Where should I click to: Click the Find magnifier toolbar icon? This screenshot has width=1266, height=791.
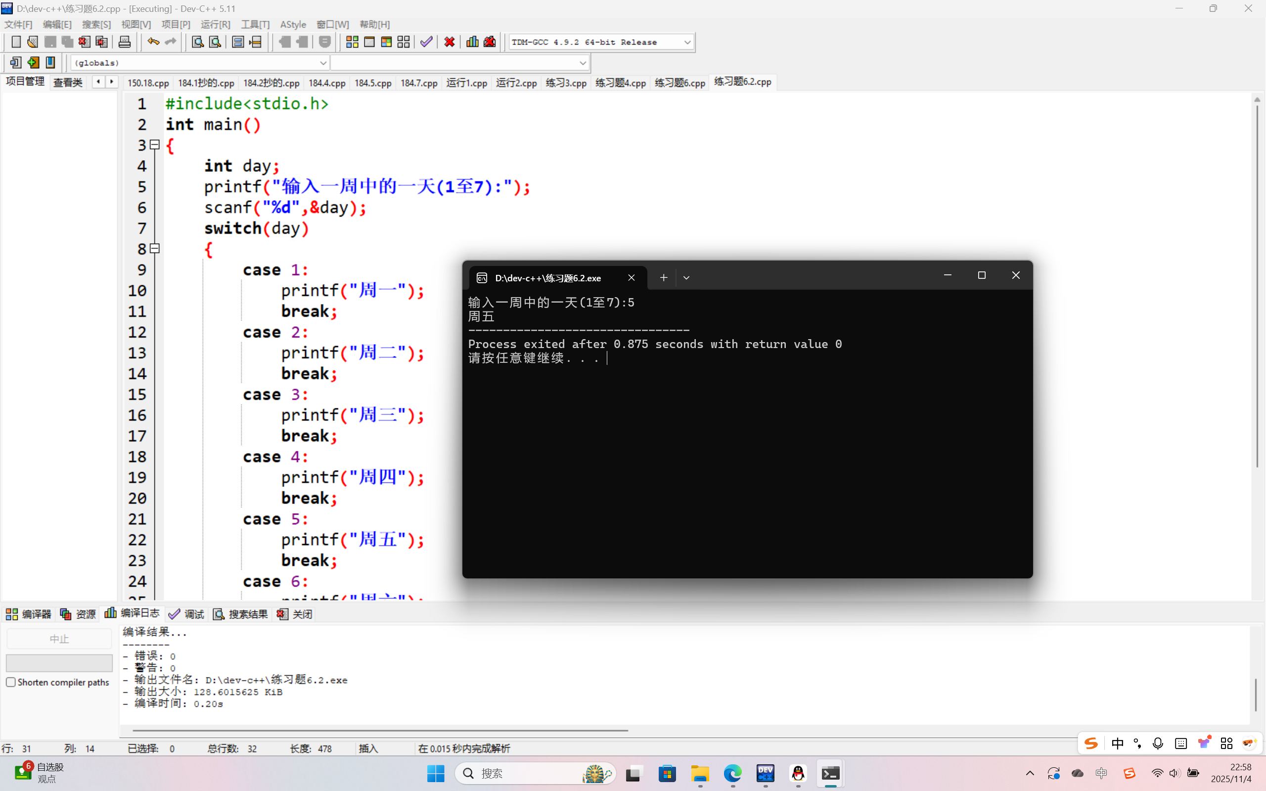click(x=197, y=42)
